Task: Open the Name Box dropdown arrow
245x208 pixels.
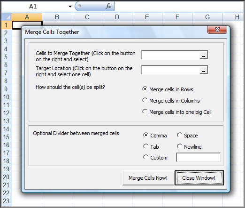Action: (x=70, y=7)
